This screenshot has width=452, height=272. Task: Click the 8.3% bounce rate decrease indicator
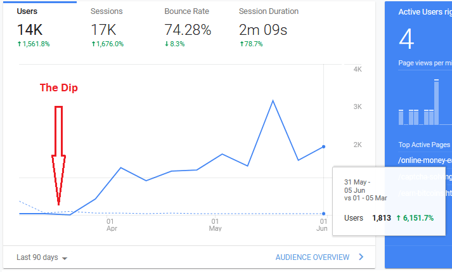[175, 44]
